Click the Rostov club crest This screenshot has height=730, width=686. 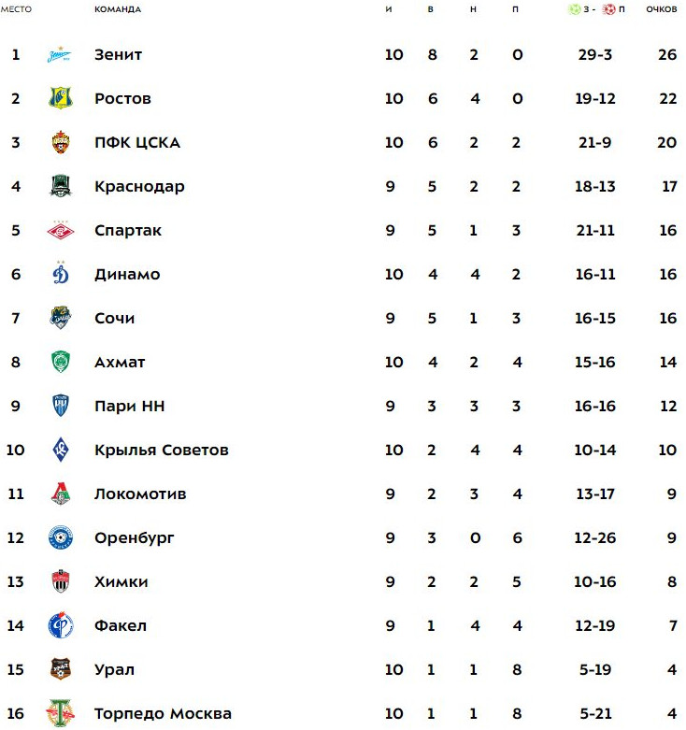point(60,99)
